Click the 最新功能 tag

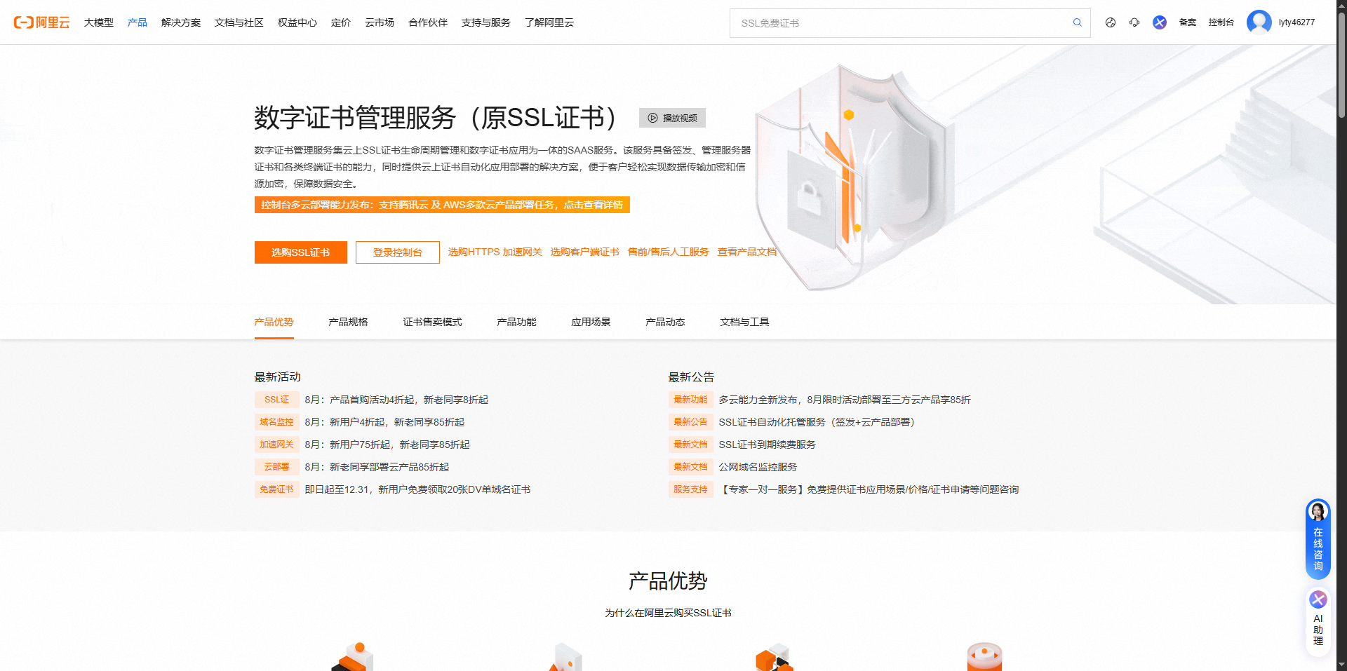[691, 400]
